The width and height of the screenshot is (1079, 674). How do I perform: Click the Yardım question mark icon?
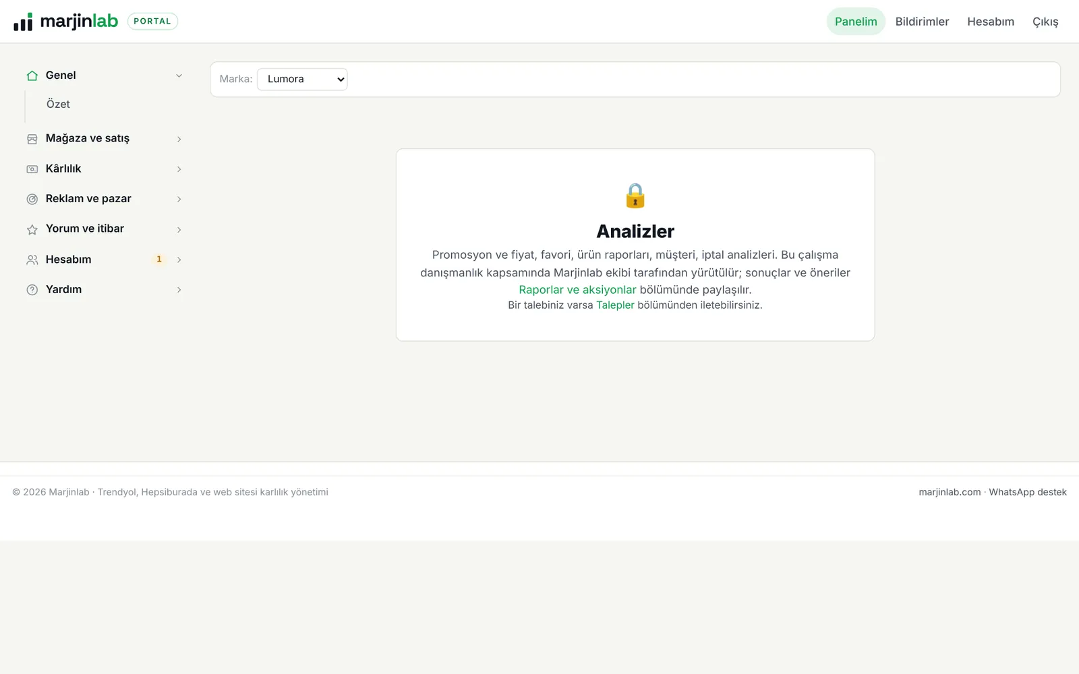click(x=32, y=290)
